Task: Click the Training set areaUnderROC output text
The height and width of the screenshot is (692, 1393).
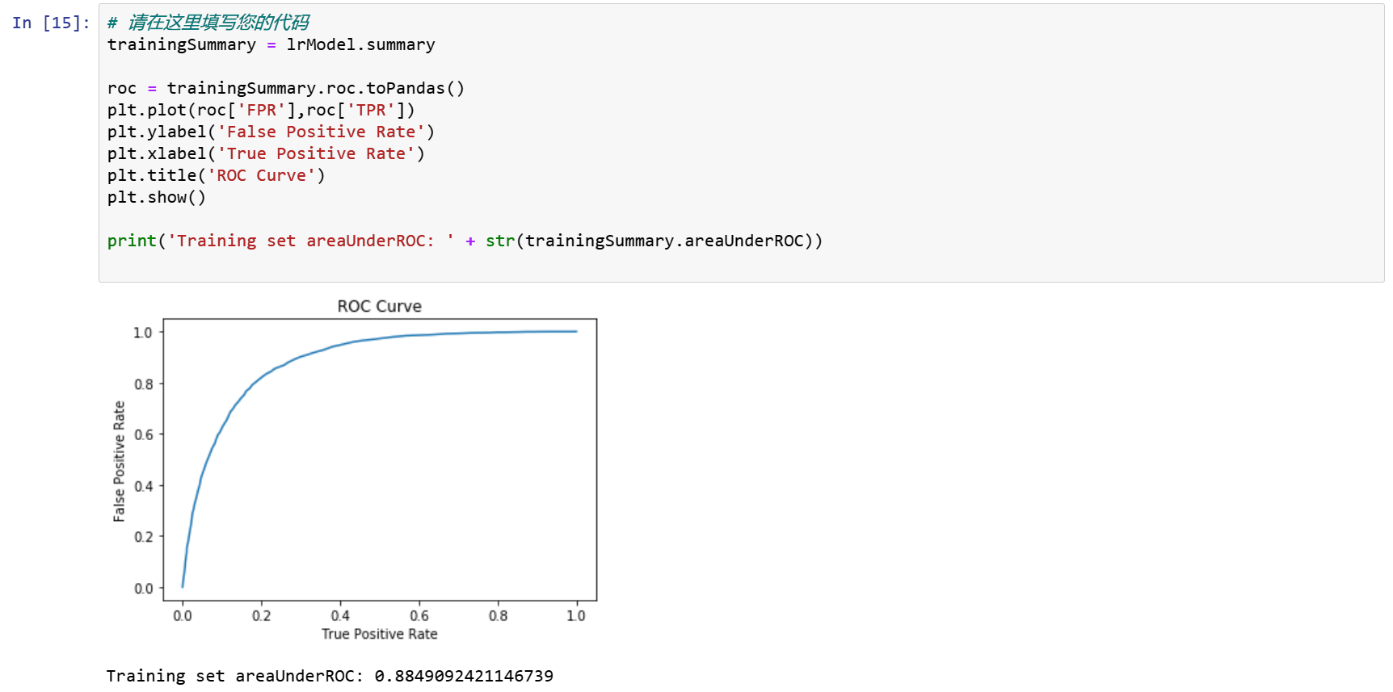Action: [330, 675]
